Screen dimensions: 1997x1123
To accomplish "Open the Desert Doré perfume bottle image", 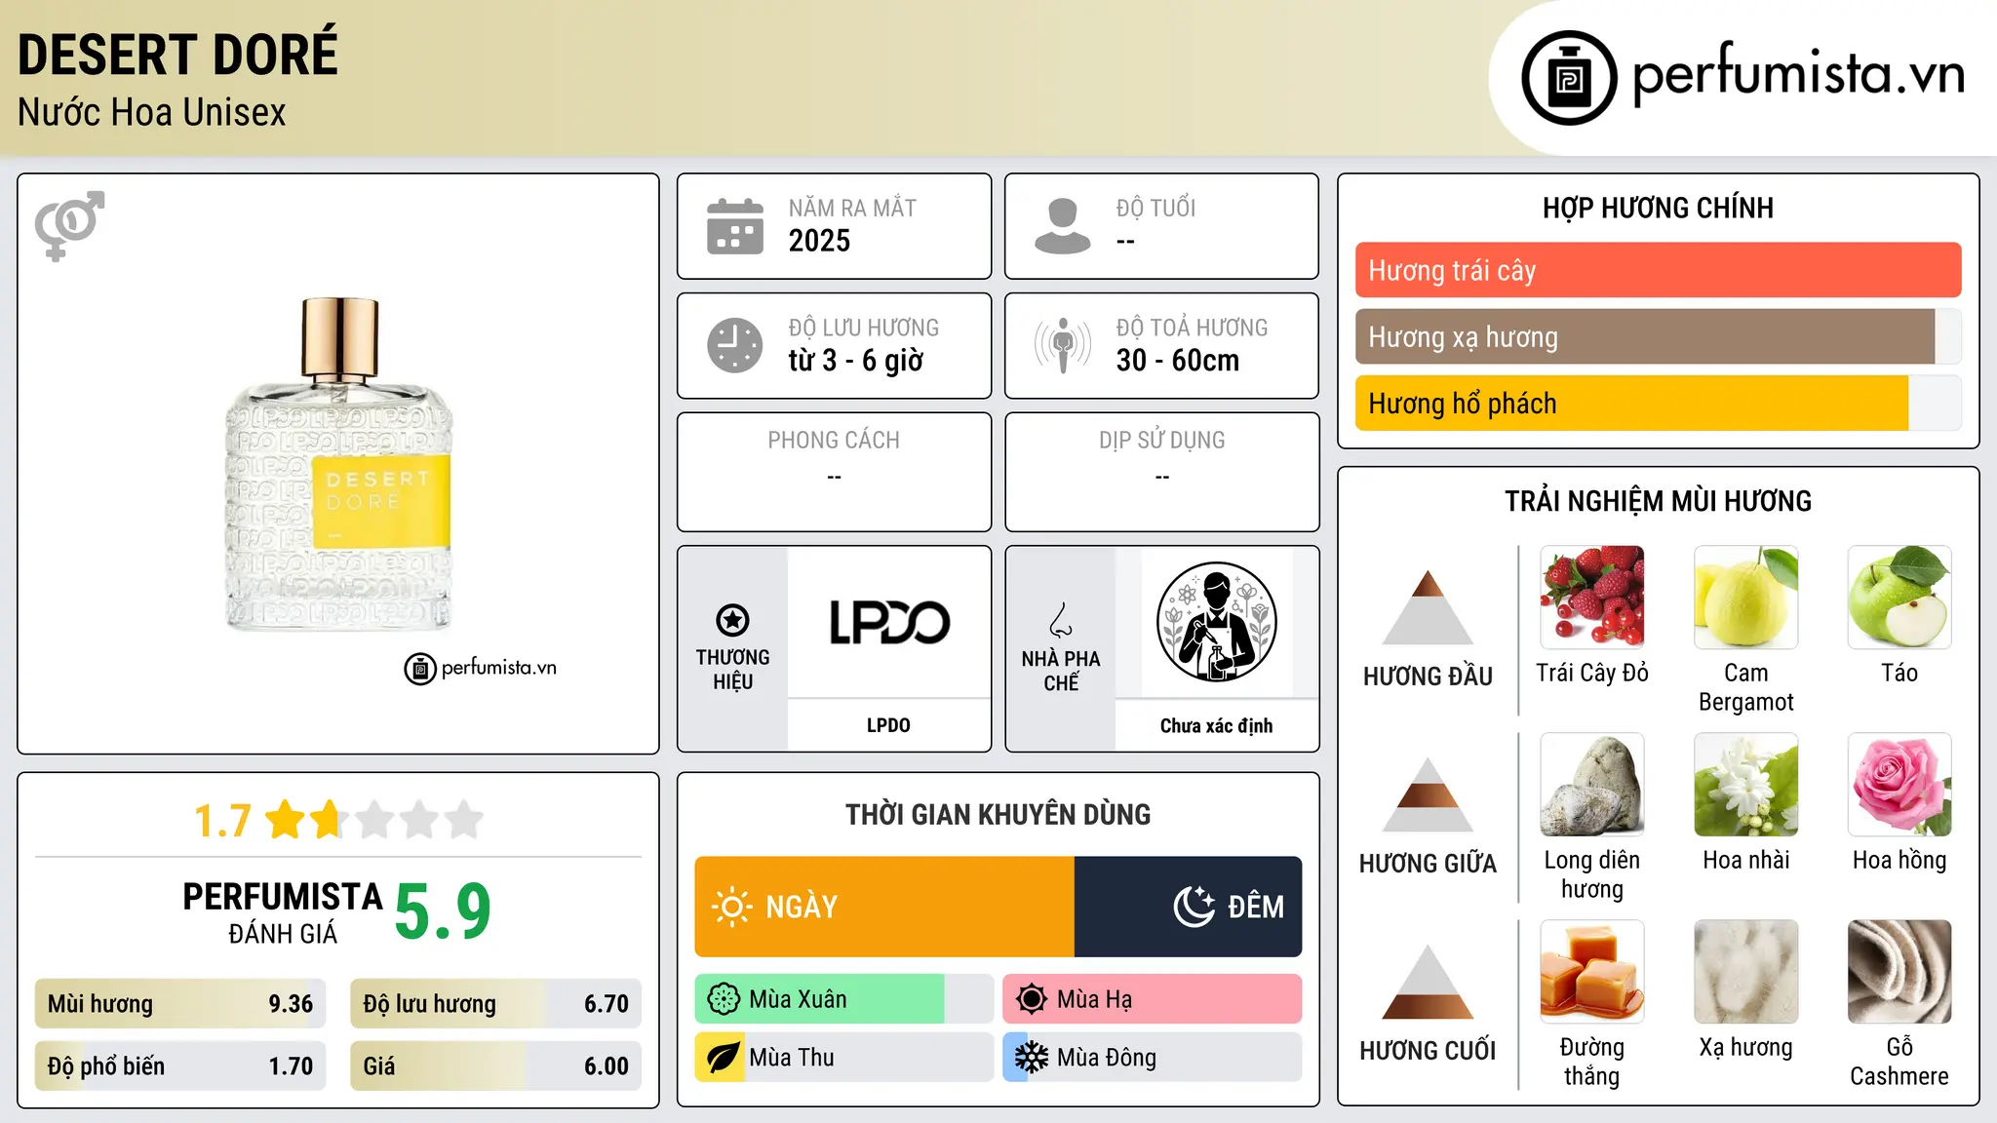I will (339, 464).
